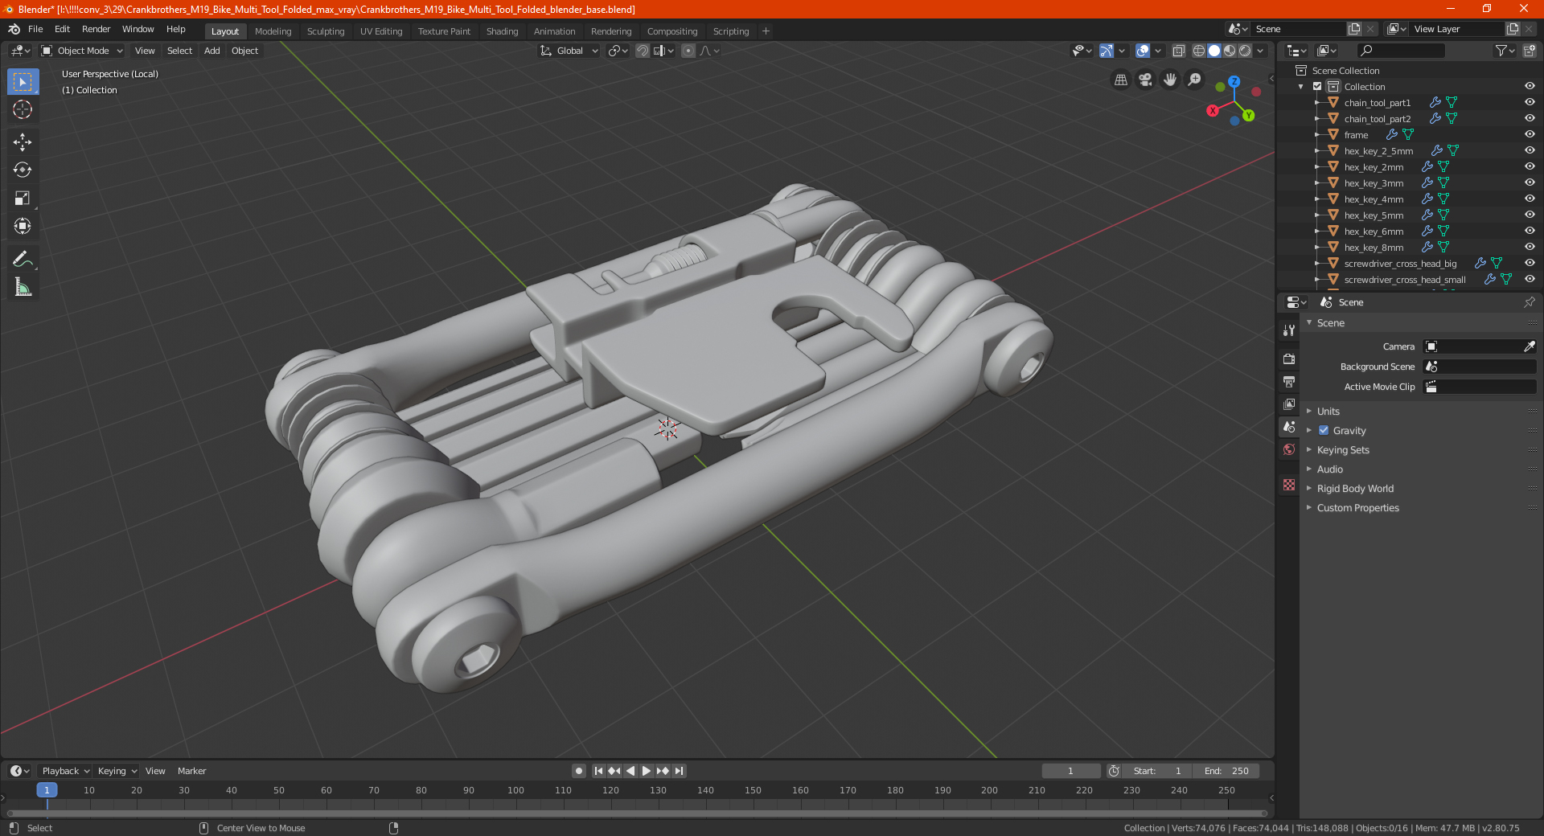This screenshot has height=836, width=1544.
Task: Hide the chain_tool_part1 object
Action: pos(1530,102)
